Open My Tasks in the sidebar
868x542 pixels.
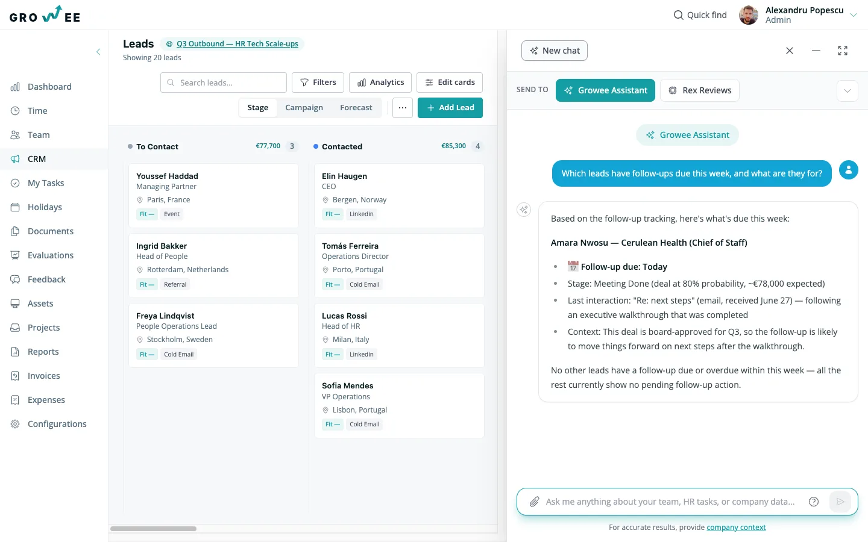(46, 183)
